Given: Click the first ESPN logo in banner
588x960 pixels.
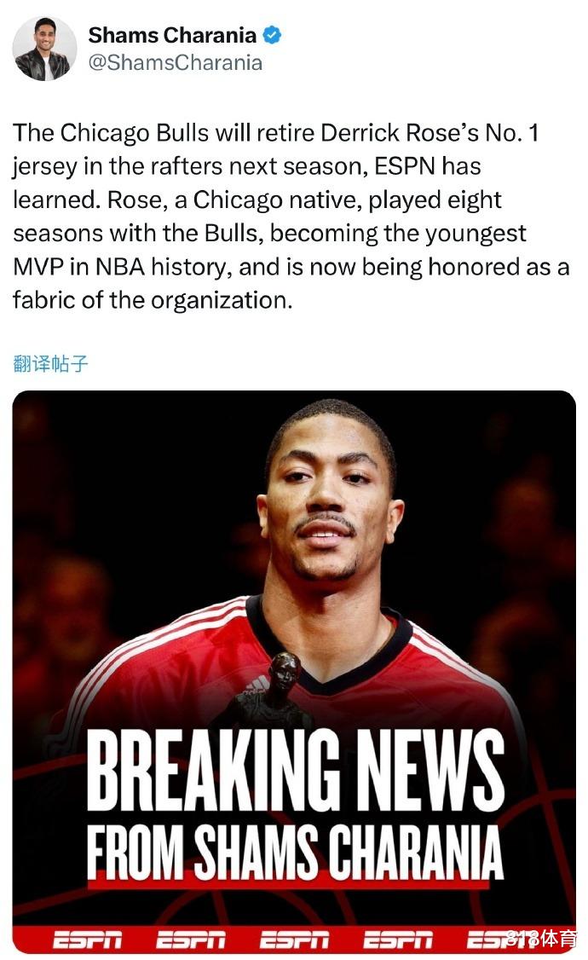Looking at the screenshot, I should pos(88,940).
